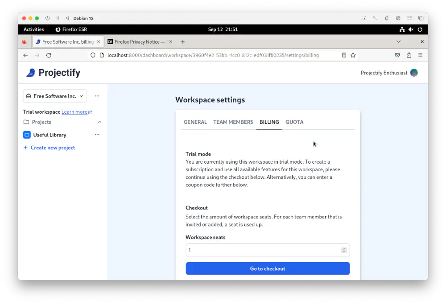
Task: Open the Firefox ESR app menu
Action: pos(71,29)
